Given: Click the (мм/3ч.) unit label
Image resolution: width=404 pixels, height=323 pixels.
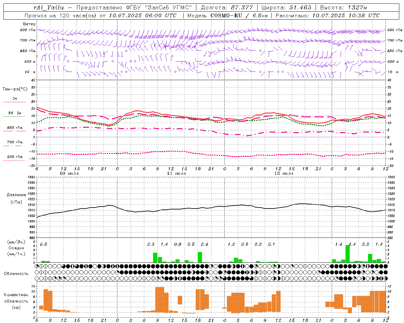Looking at the screenshot, I should [16, 242].
